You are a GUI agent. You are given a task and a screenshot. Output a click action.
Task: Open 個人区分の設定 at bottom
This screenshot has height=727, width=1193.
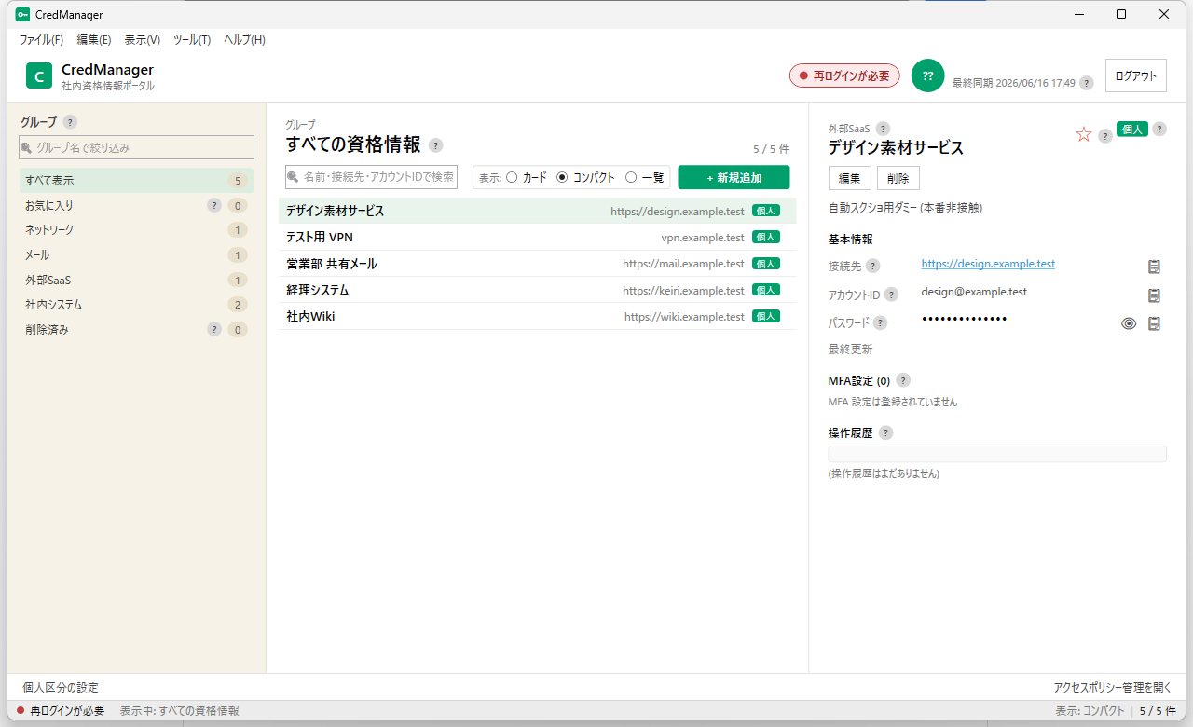[61, 687]
